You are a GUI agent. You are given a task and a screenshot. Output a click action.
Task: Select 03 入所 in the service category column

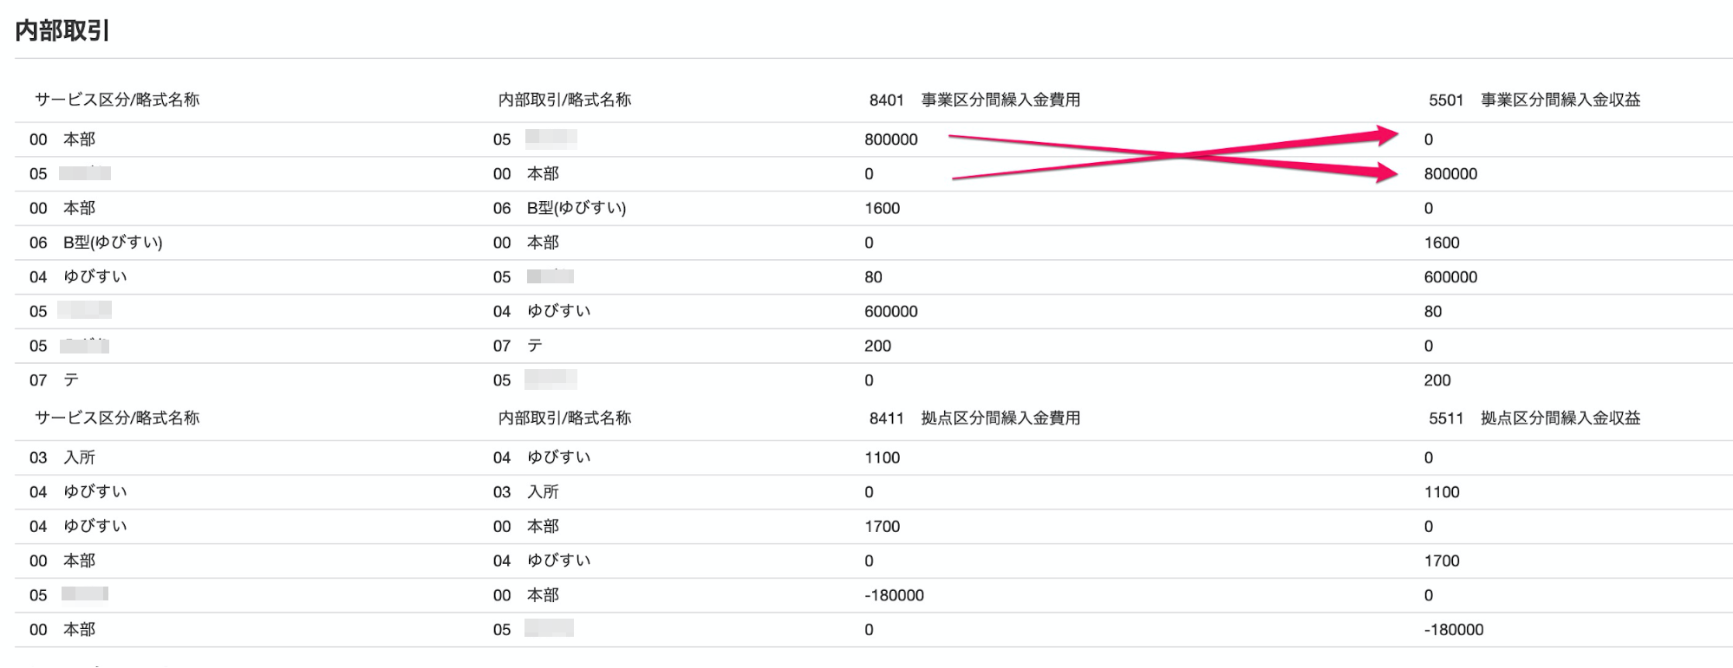pos(62,457)
